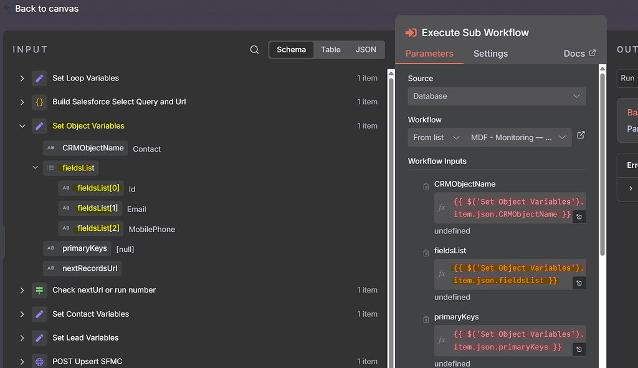Switch input view to Table

click(331, 50)
